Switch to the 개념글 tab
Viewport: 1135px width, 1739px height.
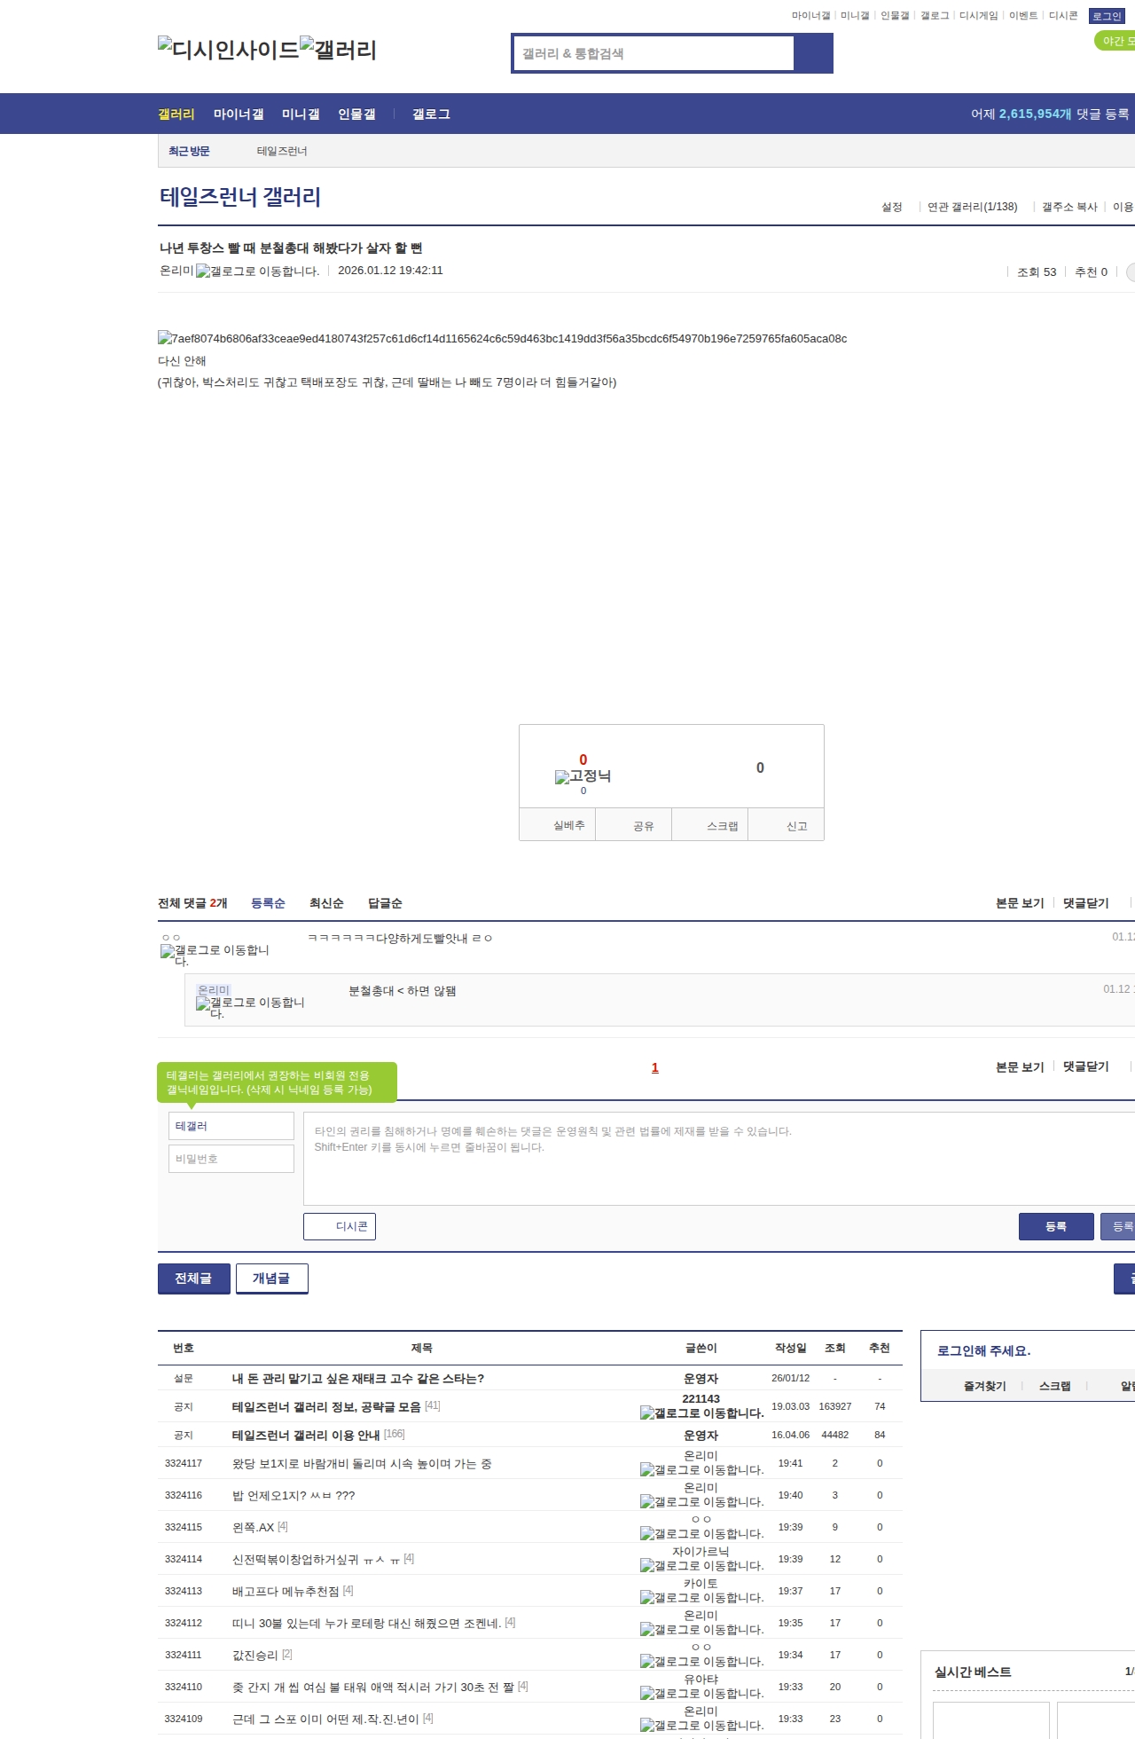272,1279
